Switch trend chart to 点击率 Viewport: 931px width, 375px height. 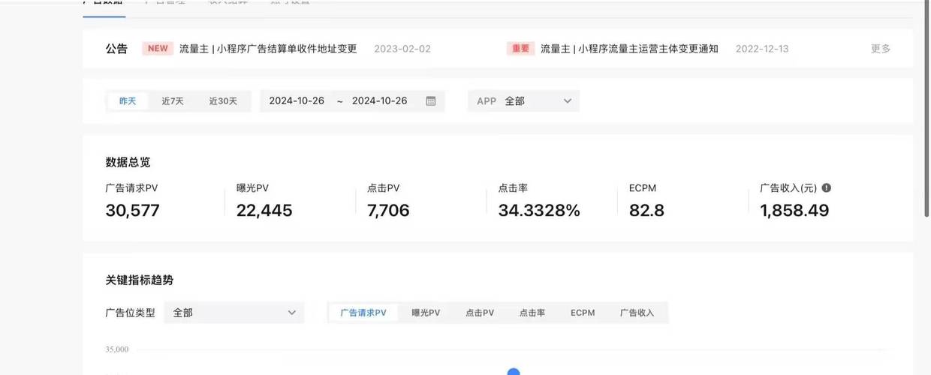532,313
